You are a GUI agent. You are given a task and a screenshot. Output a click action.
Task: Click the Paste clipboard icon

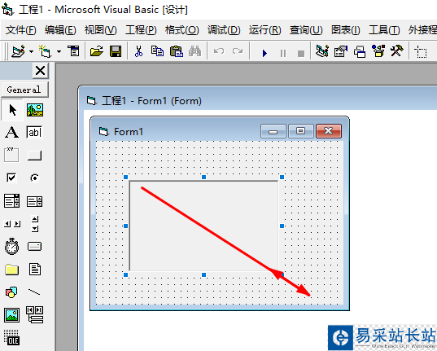coord(176,51)
